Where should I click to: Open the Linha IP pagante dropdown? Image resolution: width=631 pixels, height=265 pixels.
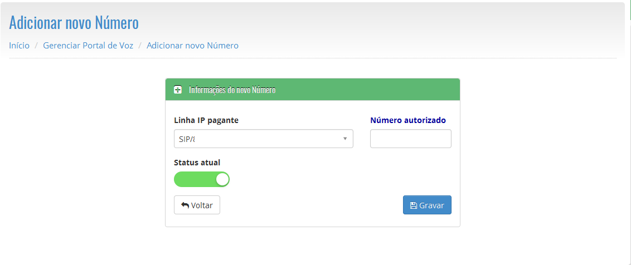pos(263,139)
